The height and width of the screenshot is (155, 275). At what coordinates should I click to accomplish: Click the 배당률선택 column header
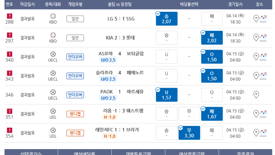click(x=189, y=4)
